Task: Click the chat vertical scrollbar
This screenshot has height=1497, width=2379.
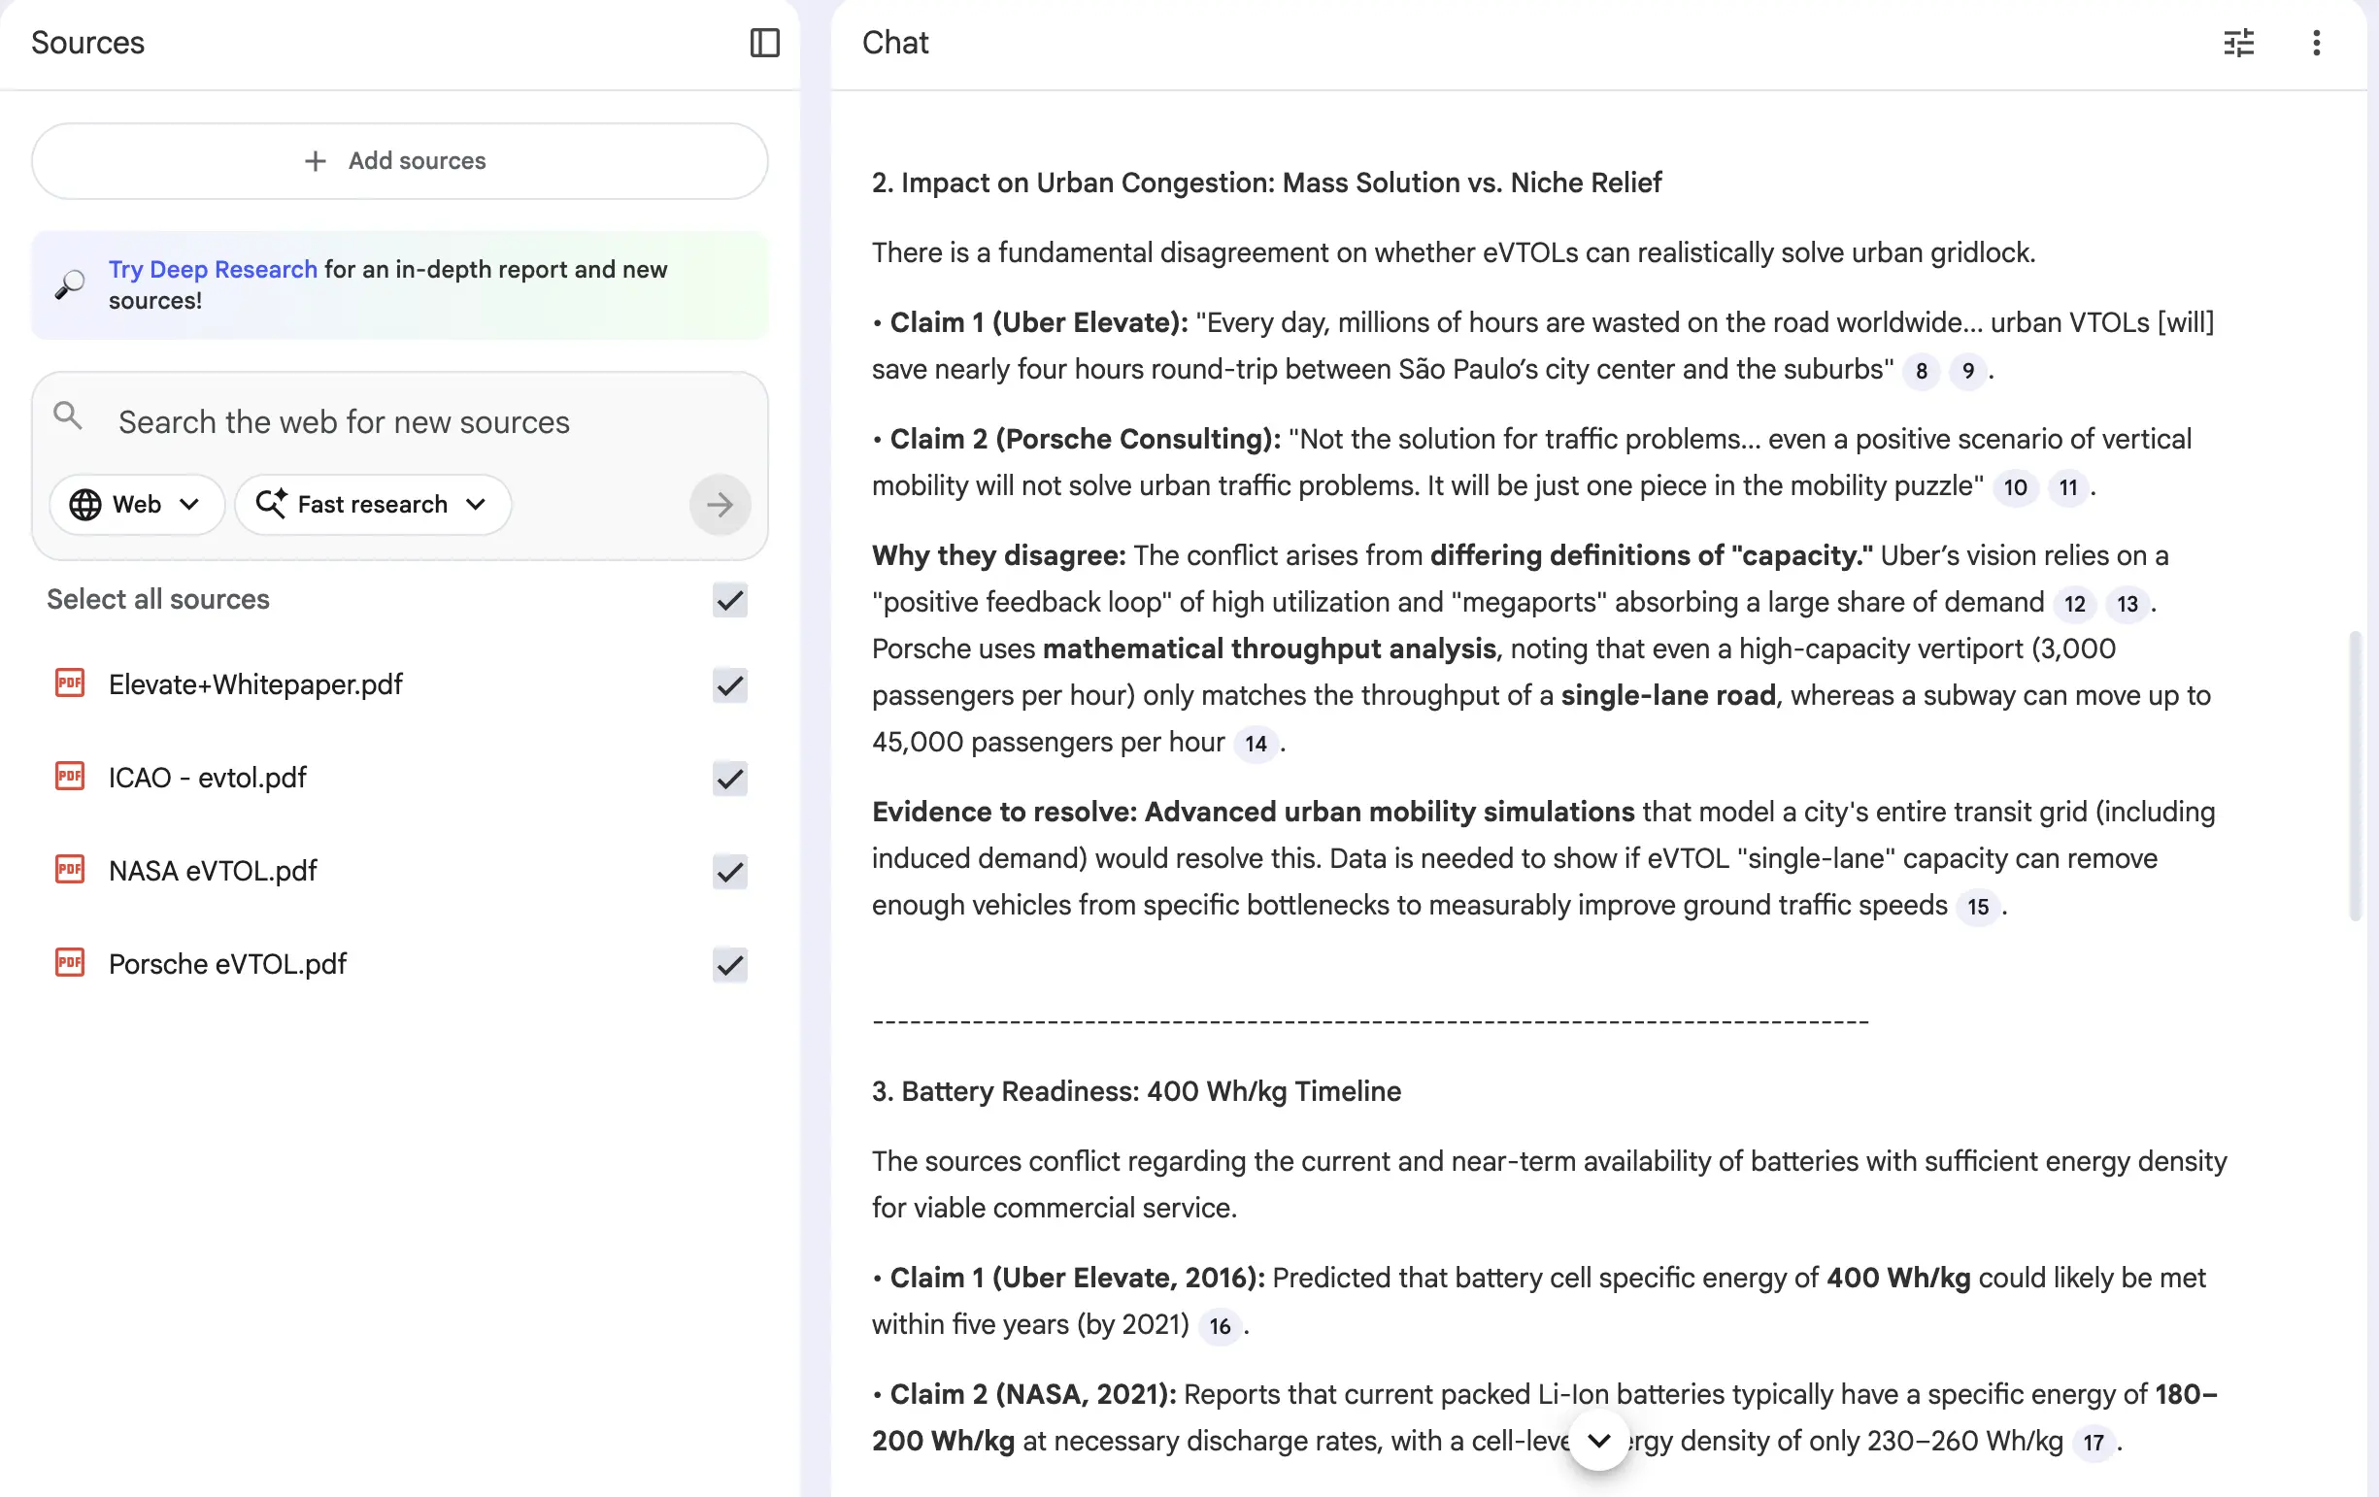Action: 2355,775
